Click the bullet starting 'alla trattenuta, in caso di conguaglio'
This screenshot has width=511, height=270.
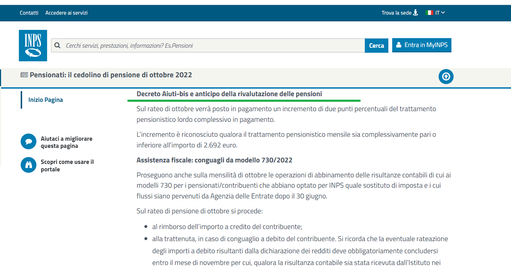coord(300,251)
